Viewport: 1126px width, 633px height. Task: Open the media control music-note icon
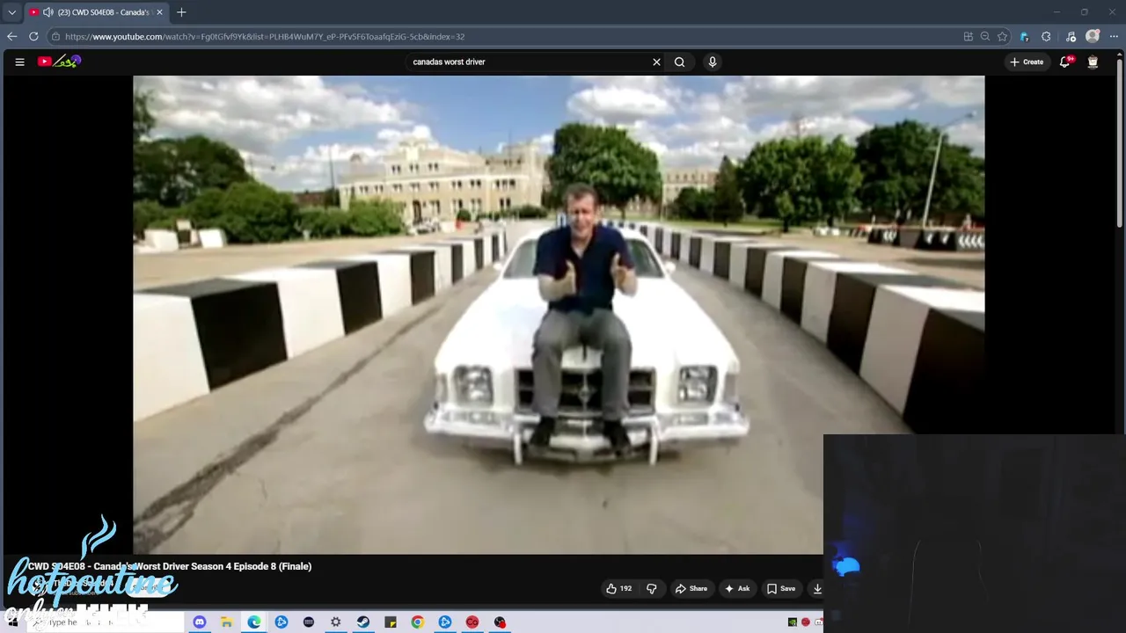pos(1071,36)
